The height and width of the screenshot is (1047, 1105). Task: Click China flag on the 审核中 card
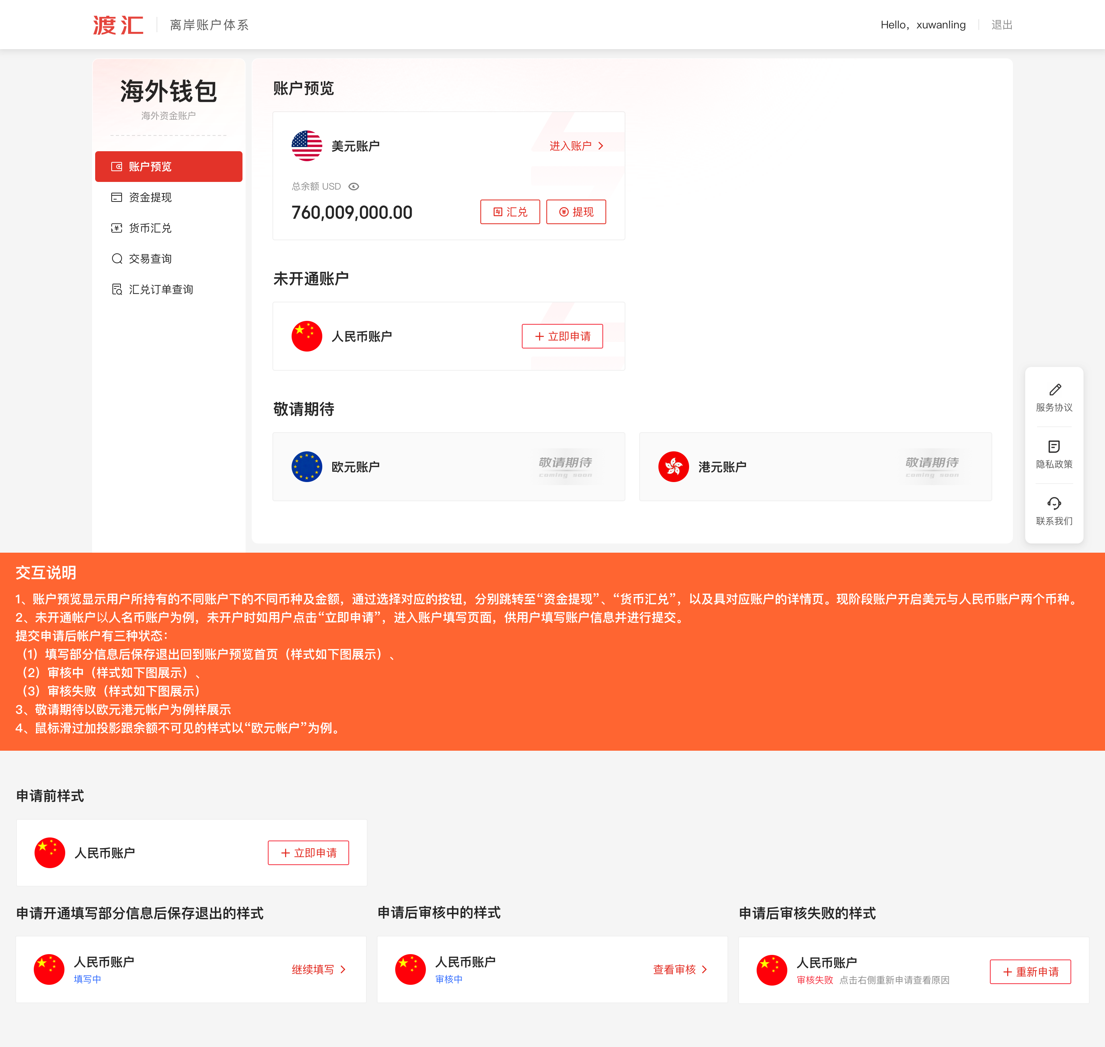(411, 969)
